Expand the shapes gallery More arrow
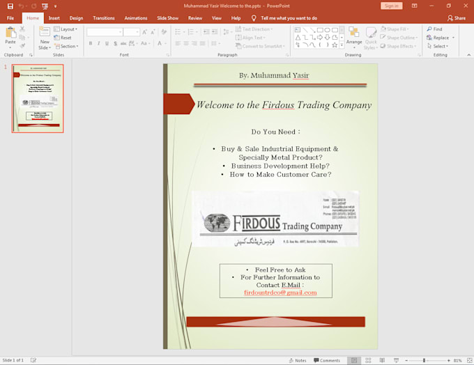This screenshot has width=474, height=365. point(342,45)
